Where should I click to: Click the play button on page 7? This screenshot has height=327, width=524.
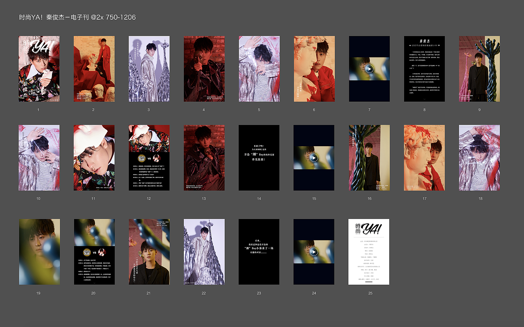(369, 69)
